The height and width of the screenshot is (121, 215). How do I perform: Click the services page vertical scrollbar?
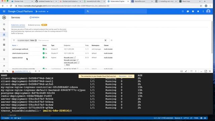tap(212, 37)
